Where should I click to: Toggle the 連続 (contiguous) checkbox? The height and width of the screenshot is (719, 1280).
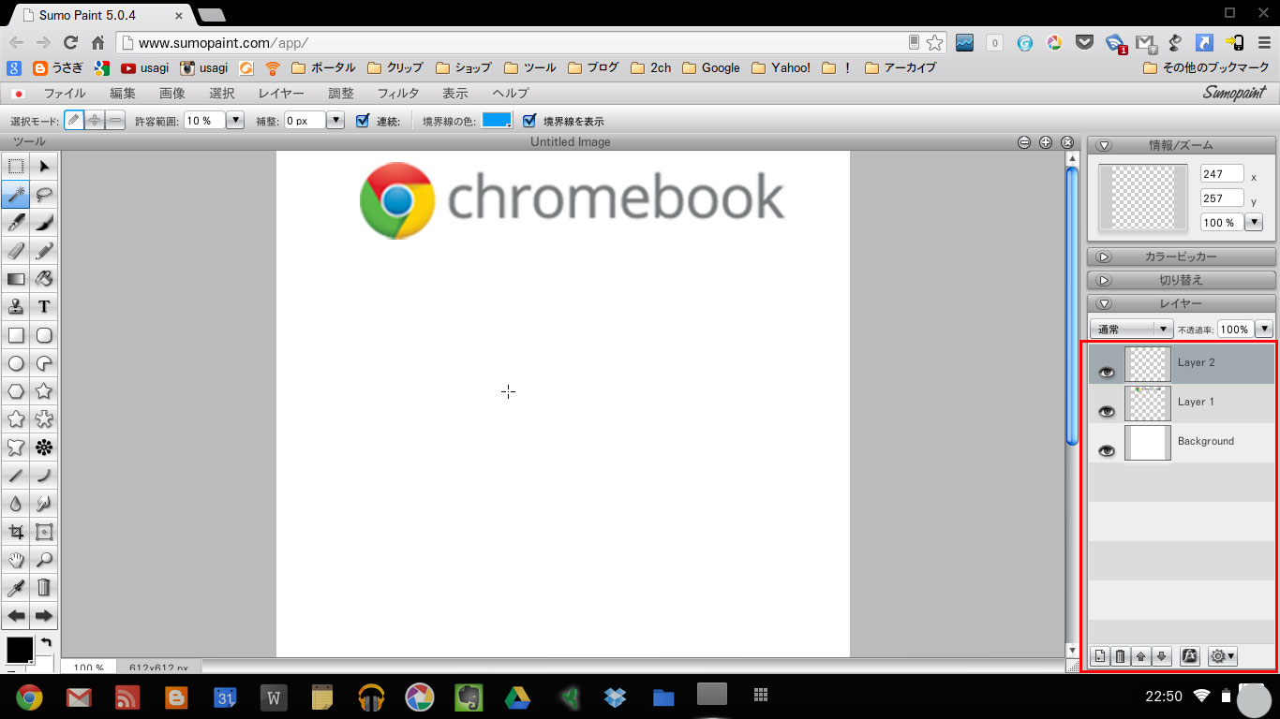click(363, 121)
